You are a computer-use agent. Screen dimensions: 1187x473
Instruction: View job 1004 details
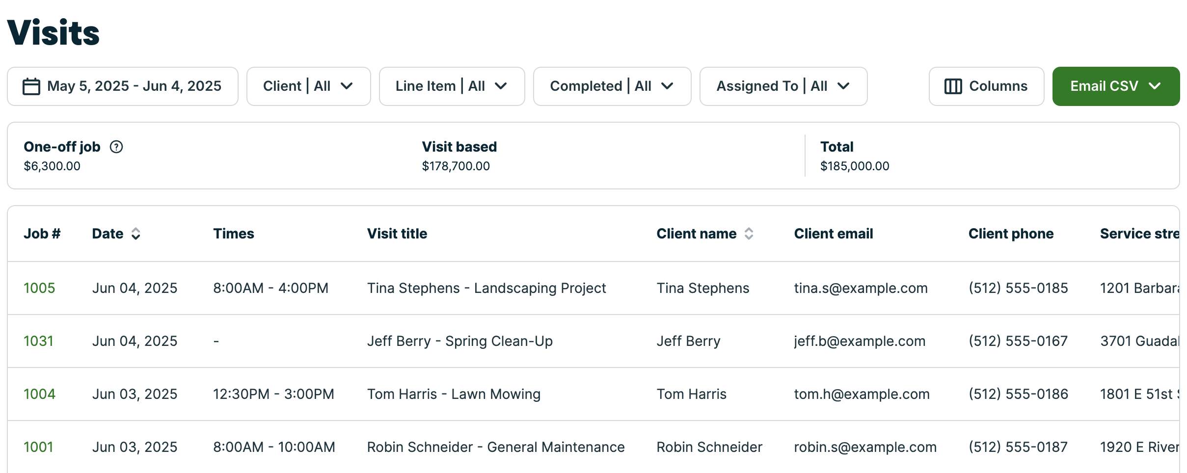coord(39,394)
